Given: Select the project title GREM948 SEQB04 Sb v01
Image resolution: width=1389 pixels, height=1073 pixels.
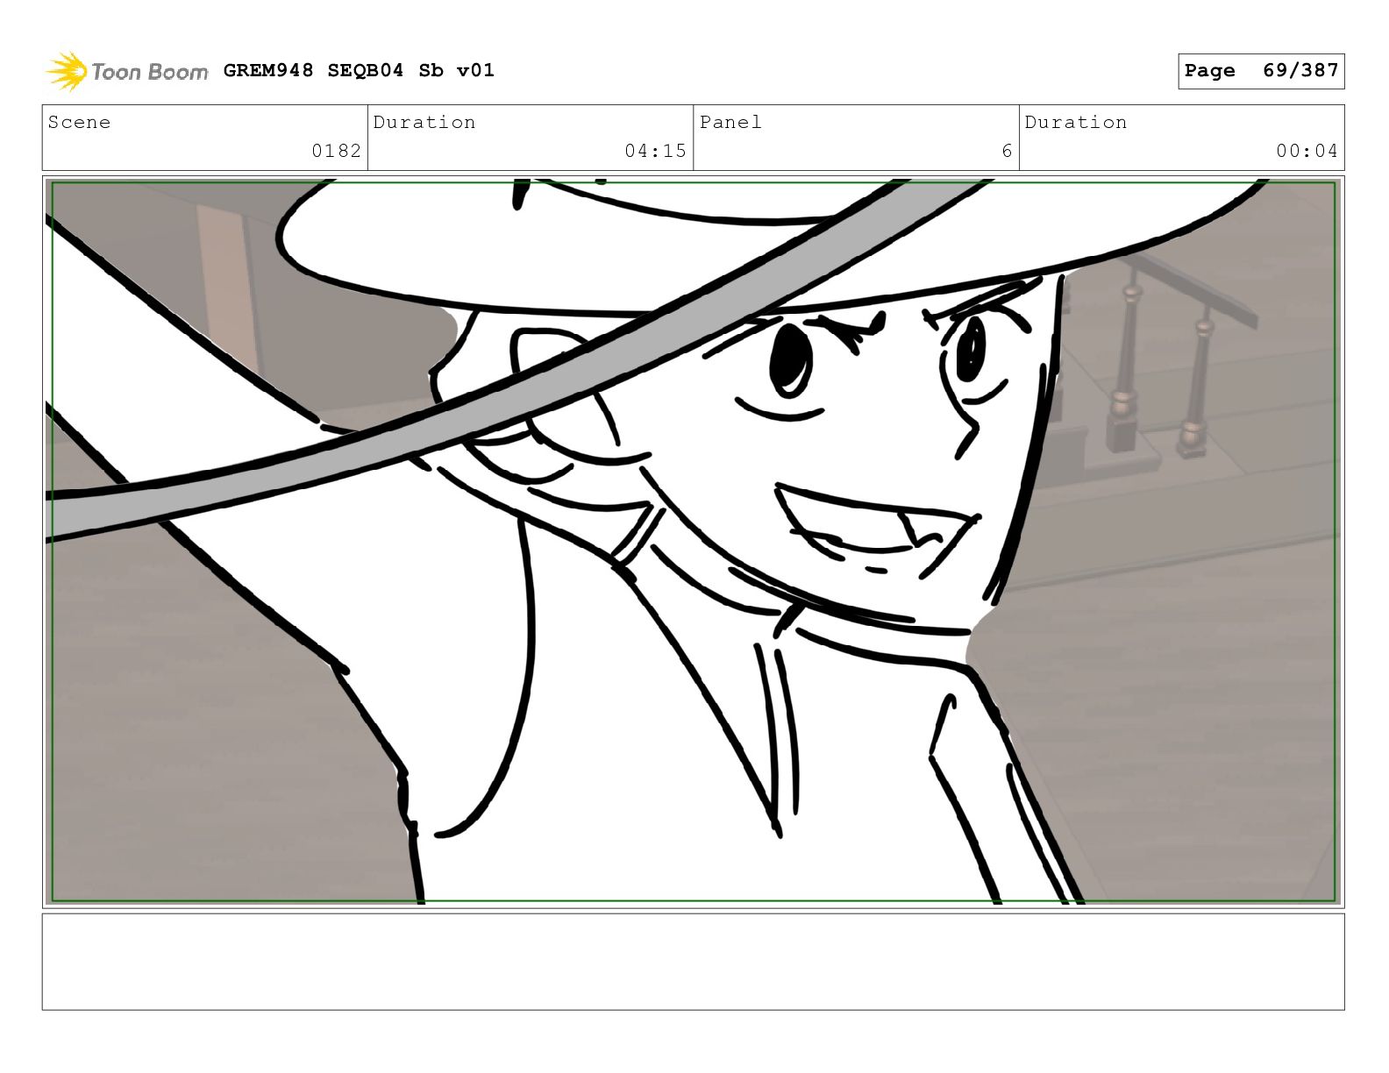Looking at the screenshot, I should (359, 70).
